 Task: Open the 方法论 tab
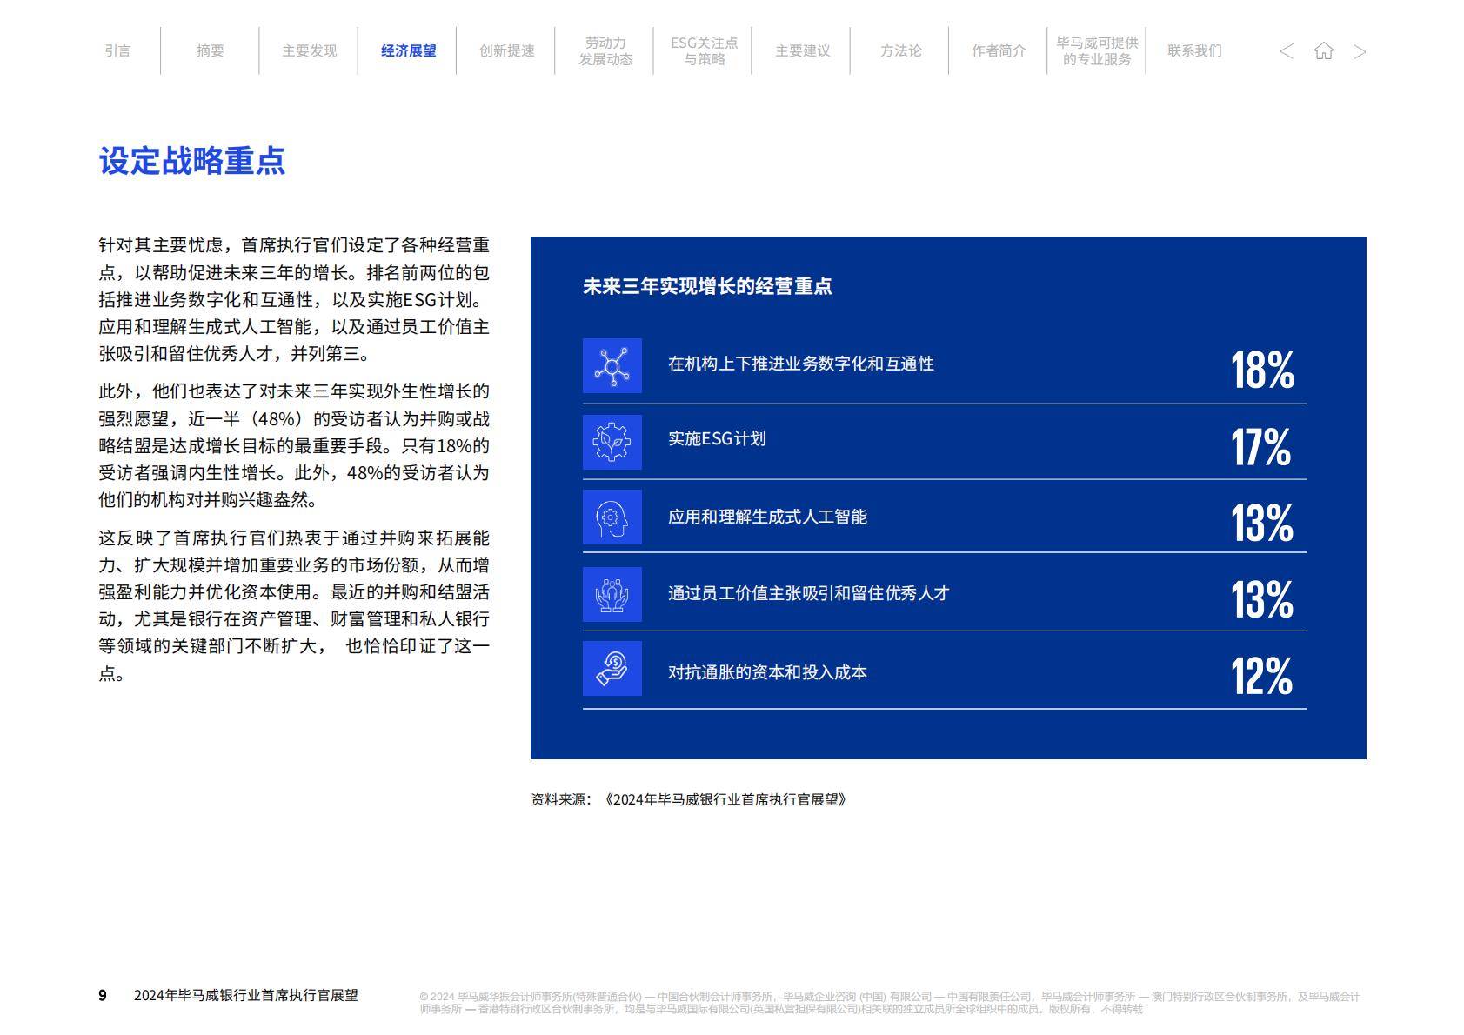pyautogui.click(x=901, y=50)
